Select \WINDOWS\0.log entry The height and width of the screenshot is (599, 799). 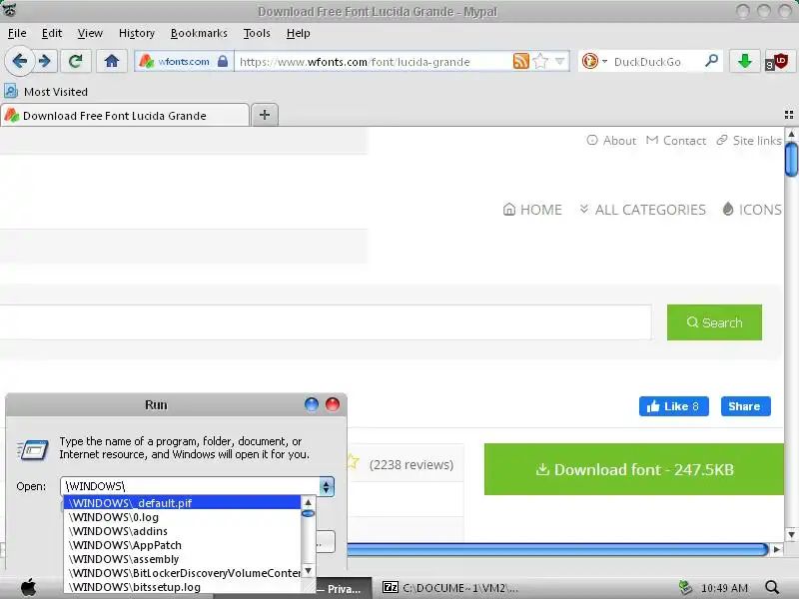point(183,517)
